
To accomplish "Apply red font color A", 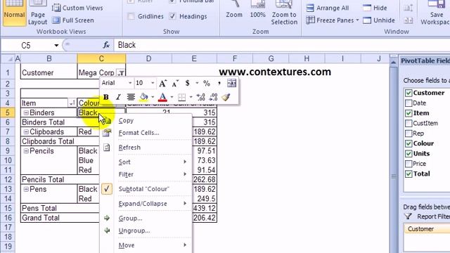I will tap(162, 97).
